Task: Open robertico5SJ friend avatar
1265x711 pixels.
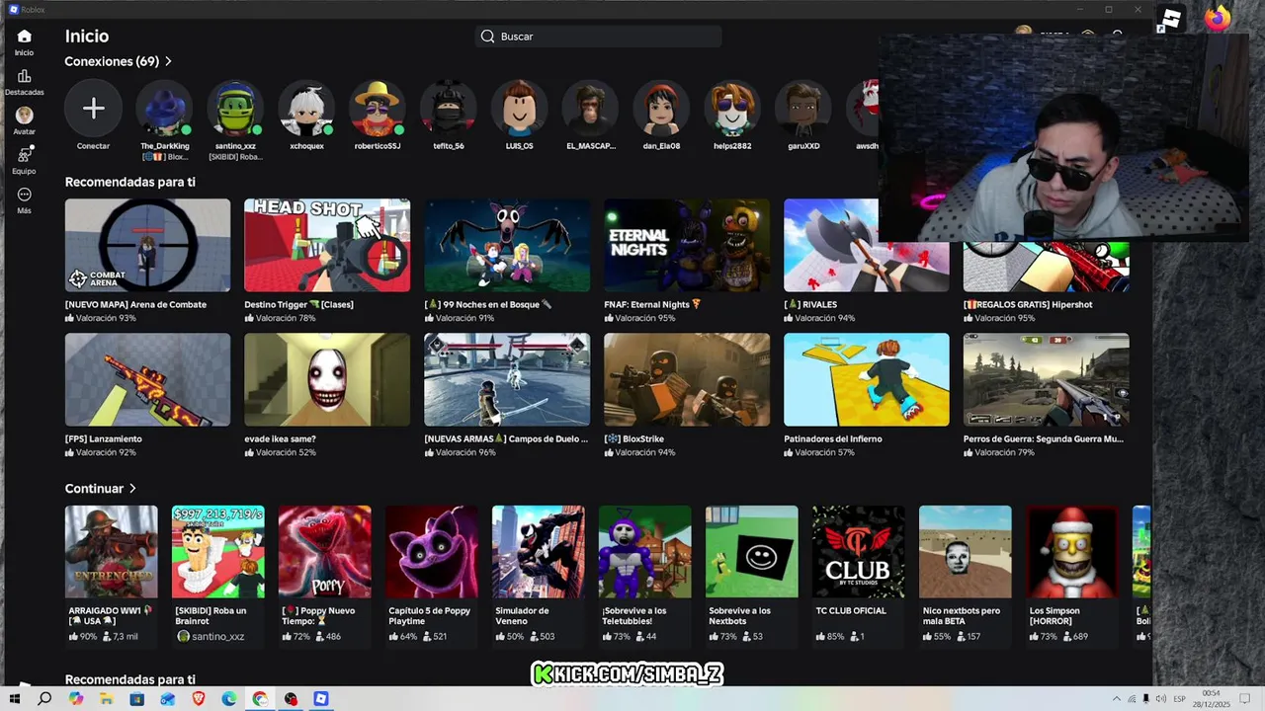Action: pos(378,109)
